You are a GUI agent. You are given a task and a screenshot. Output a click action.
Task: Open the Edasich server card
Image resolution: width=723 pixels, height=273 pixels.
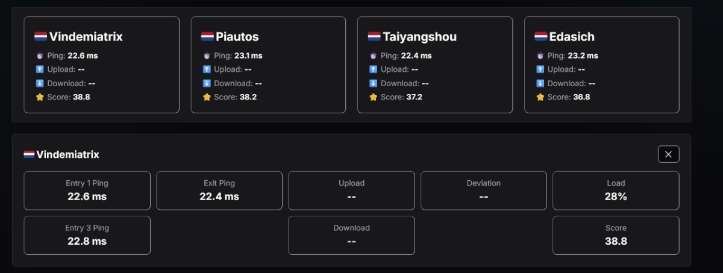pos(601,64)
